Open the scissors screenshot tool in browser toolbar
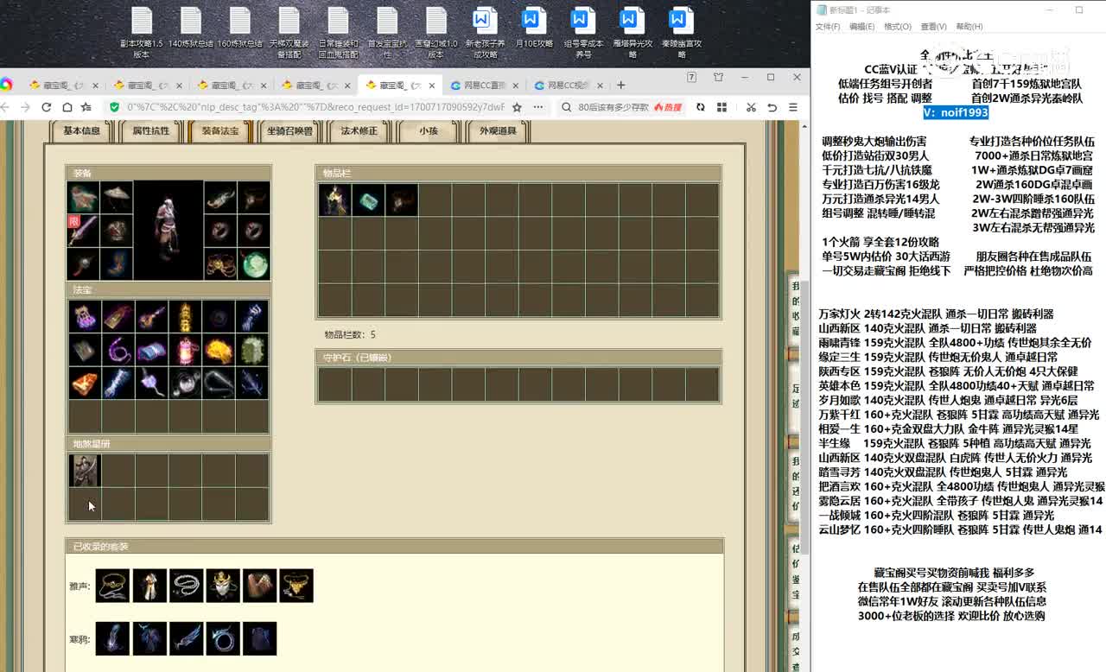1106x672 pixels. tap(751, 107)
